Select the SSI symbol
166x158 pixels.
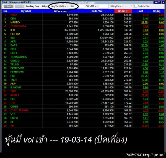[x=12, y=38]
